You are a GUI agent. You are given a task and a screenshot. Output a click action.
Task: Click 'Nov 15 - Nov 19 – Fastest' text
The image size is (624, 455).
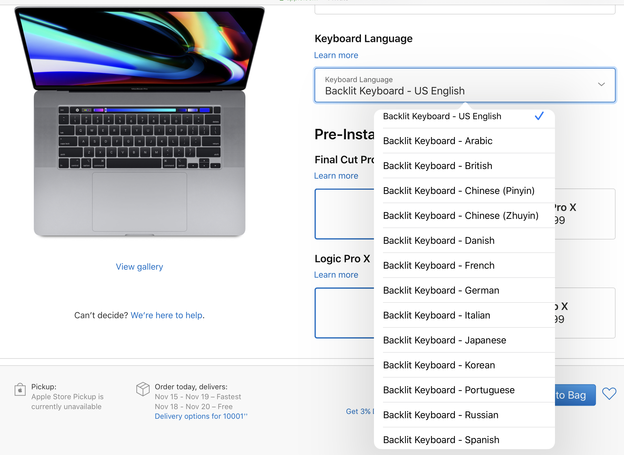(198, 397)
